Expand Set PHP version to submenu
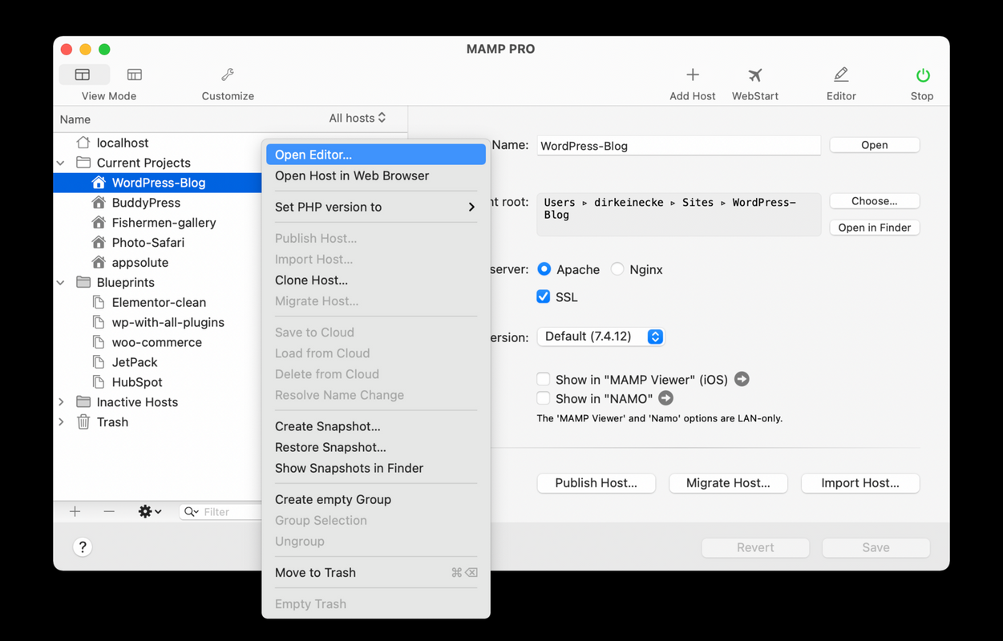The width and height of the screenshot is (1003, 641). 376,207
